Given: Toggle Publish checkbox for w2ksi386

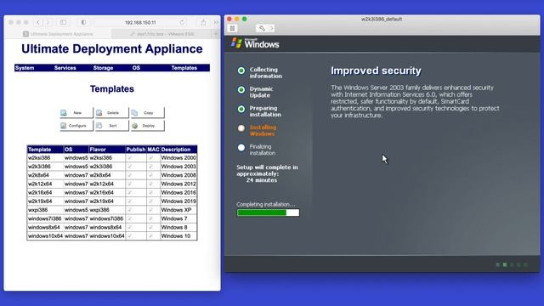Looking at the screenshot, I should tap(130, 157).
